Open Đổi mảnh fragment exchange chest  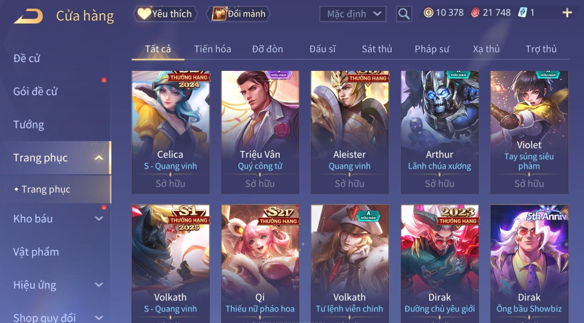[239, 14]
